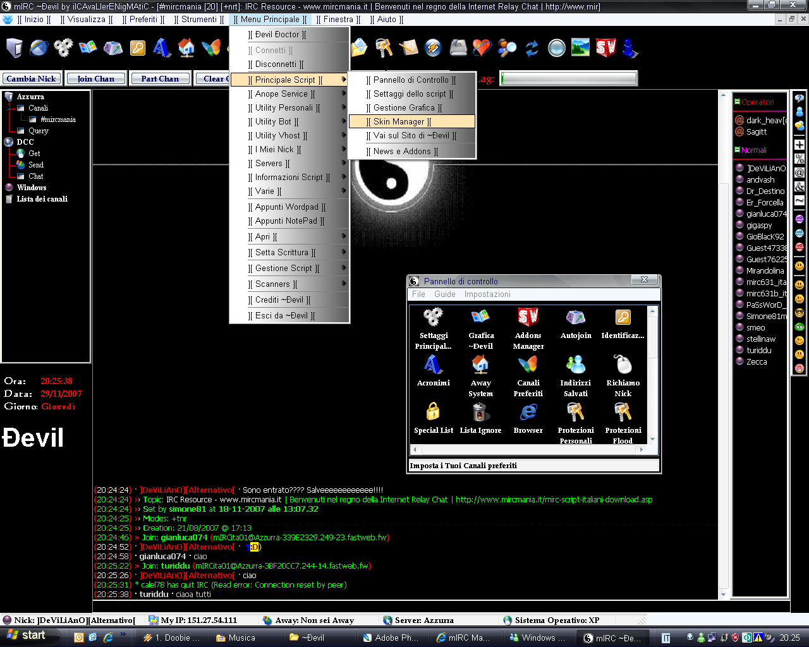Screen dimensions: 809x647
Task: Click the Join Chan button
Action: [95, 79]
